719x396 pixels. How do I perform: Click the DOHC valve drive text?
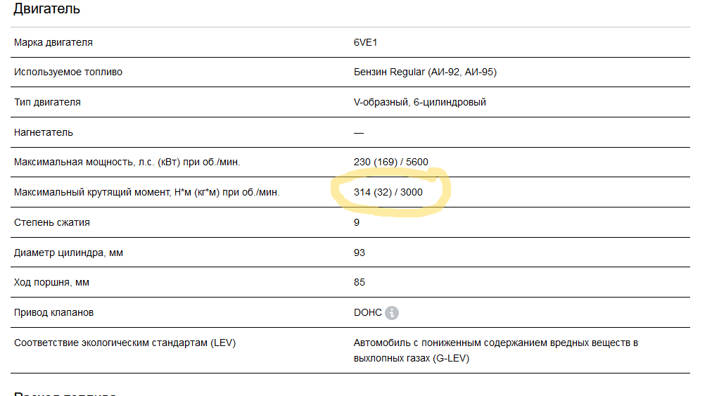pos(368,312)
